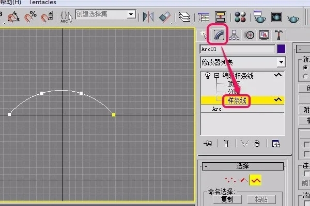Switch to the Motion panel tab
This screenshot has height=206, width=310.
[x=249, y=36]
